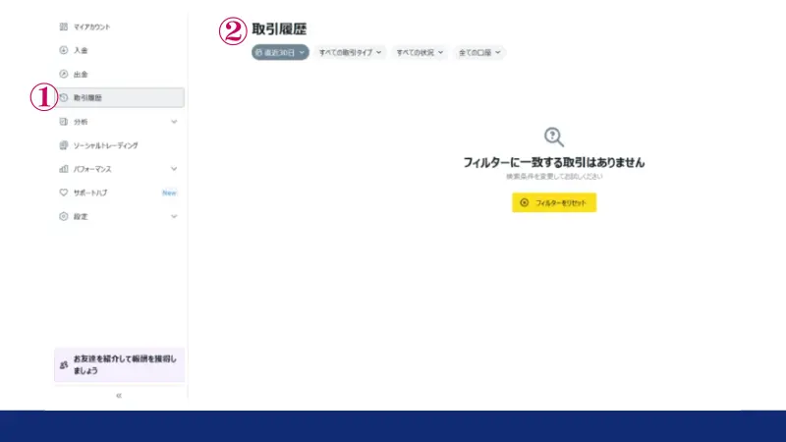Screen dimensions: 786x442
Task: Click the ソーシャルトレーディング icon
Action: click(64, 145)
